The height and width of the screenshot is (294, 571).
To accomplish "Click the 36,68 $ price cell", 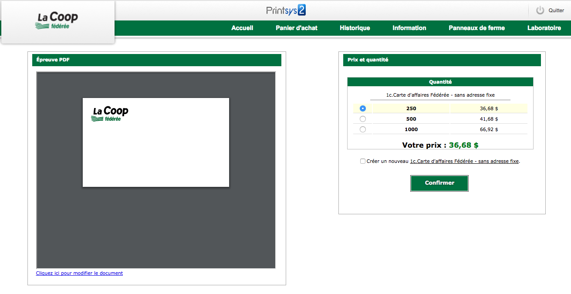I will tap(489, 108).
